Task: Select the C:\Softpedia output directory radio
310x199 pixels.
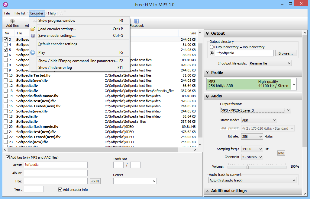Action: tap(212, 53)
